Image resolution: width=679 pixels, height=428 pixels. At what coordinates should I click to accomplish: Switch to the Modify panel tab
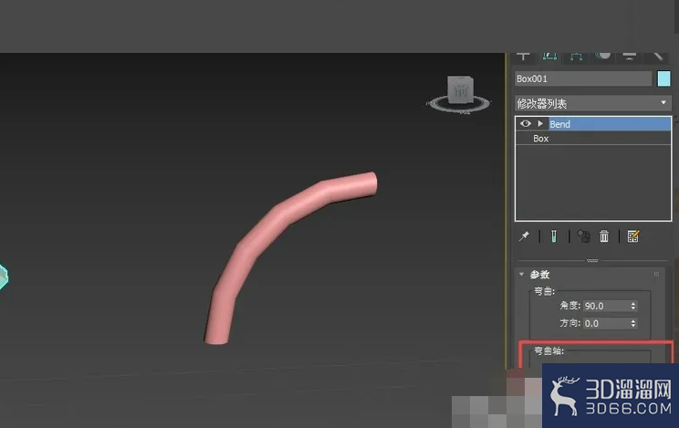(549, 57)
